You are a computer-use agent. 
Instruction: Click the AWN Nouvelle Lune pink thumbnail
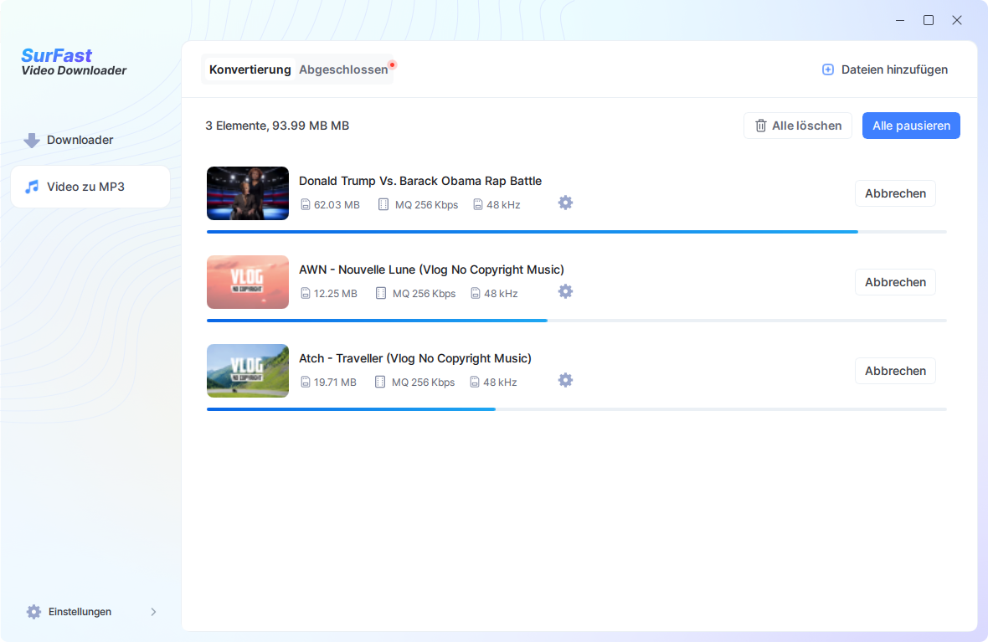point(248,282)
